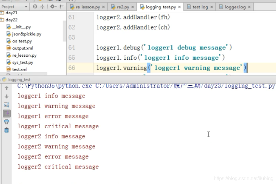The height and width of the screenshot is (184, 276).
Task: Close the logging_test.py tab
Action: click(x=179, y=7)
